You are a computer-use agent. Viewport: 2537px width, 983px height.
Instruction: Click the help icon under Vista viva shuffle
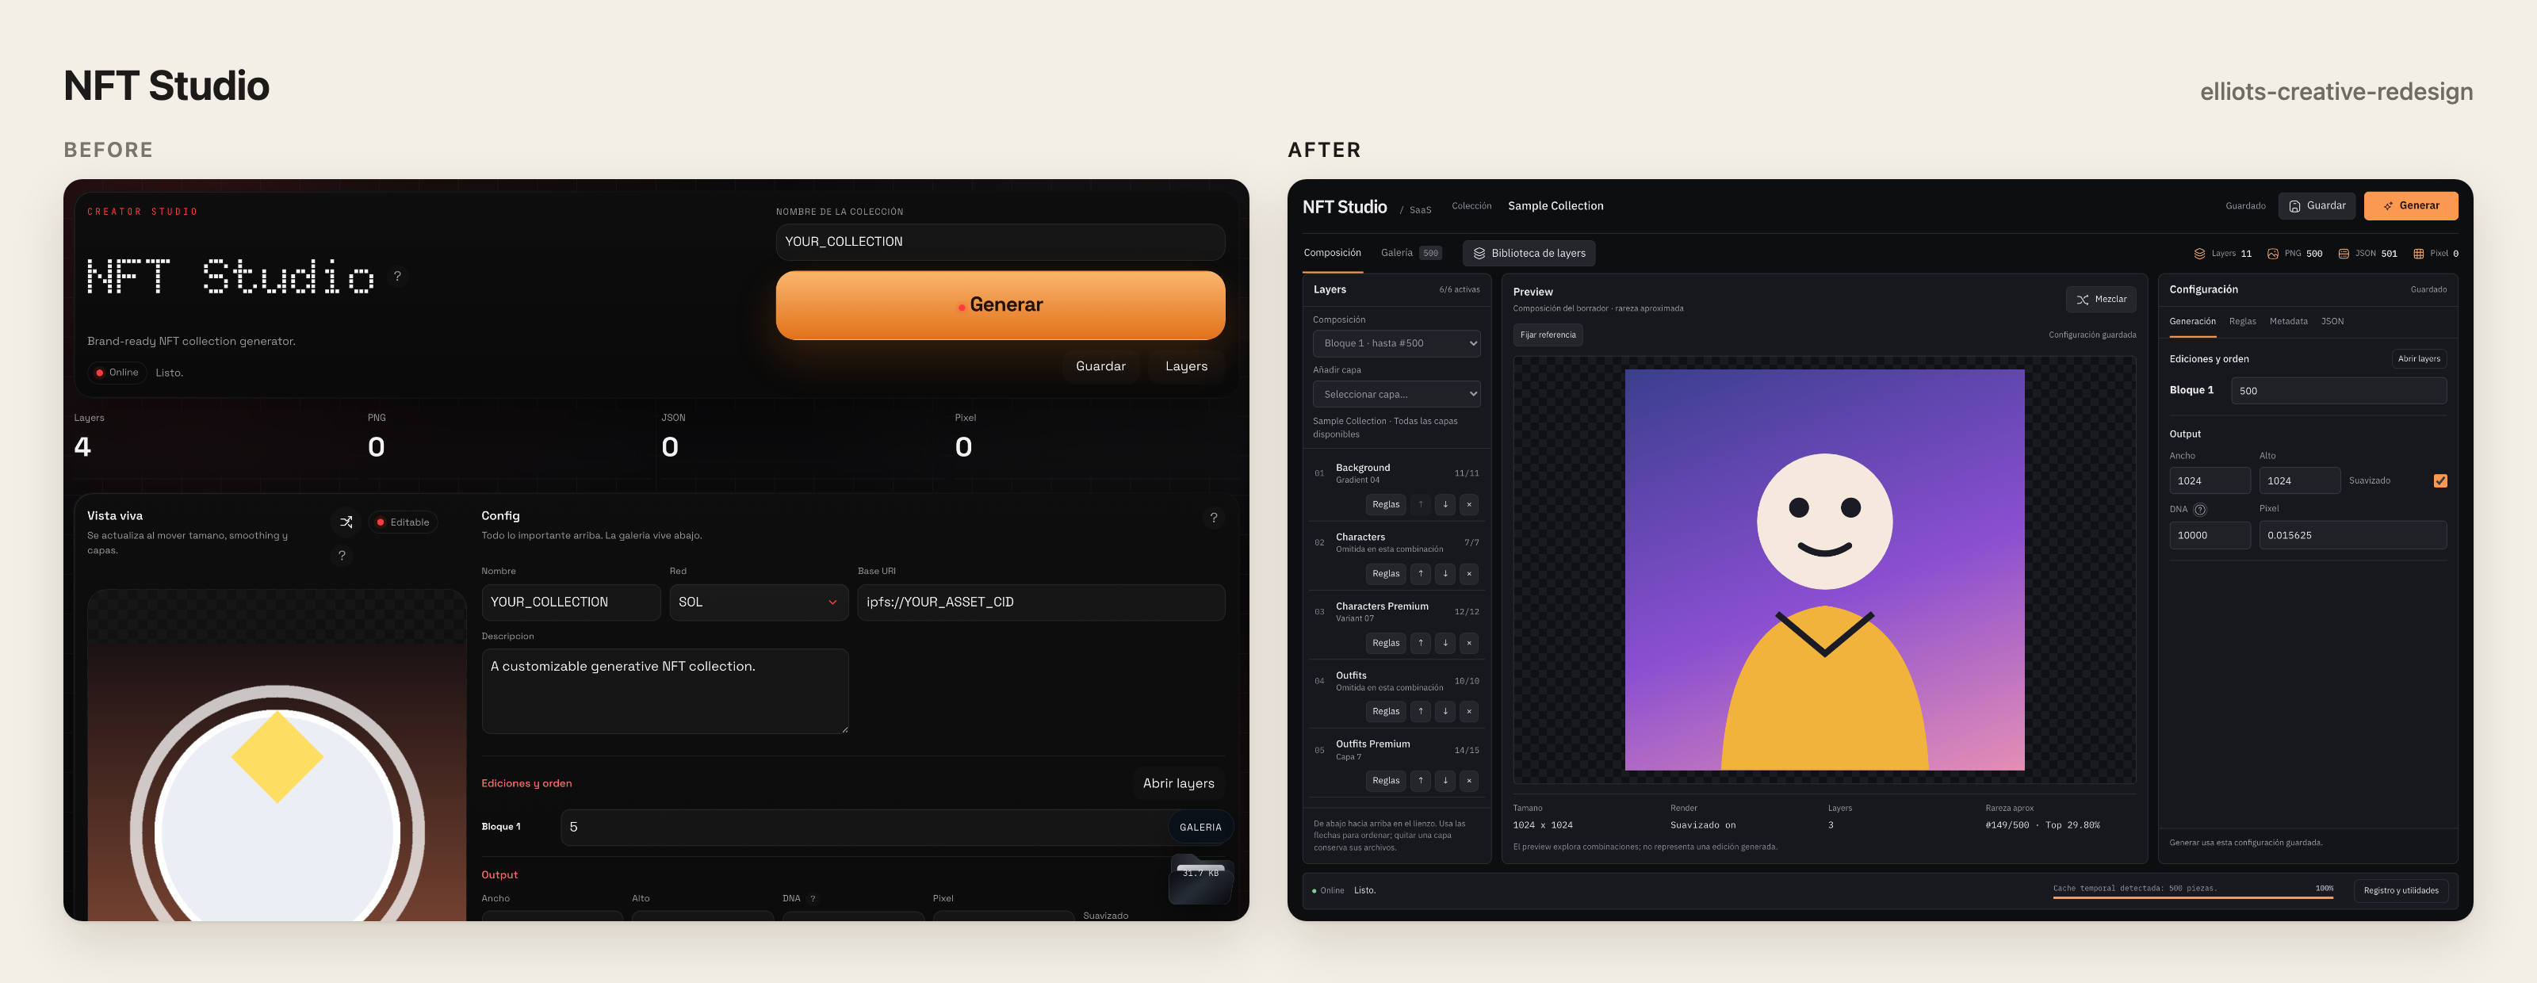[342, 556]
